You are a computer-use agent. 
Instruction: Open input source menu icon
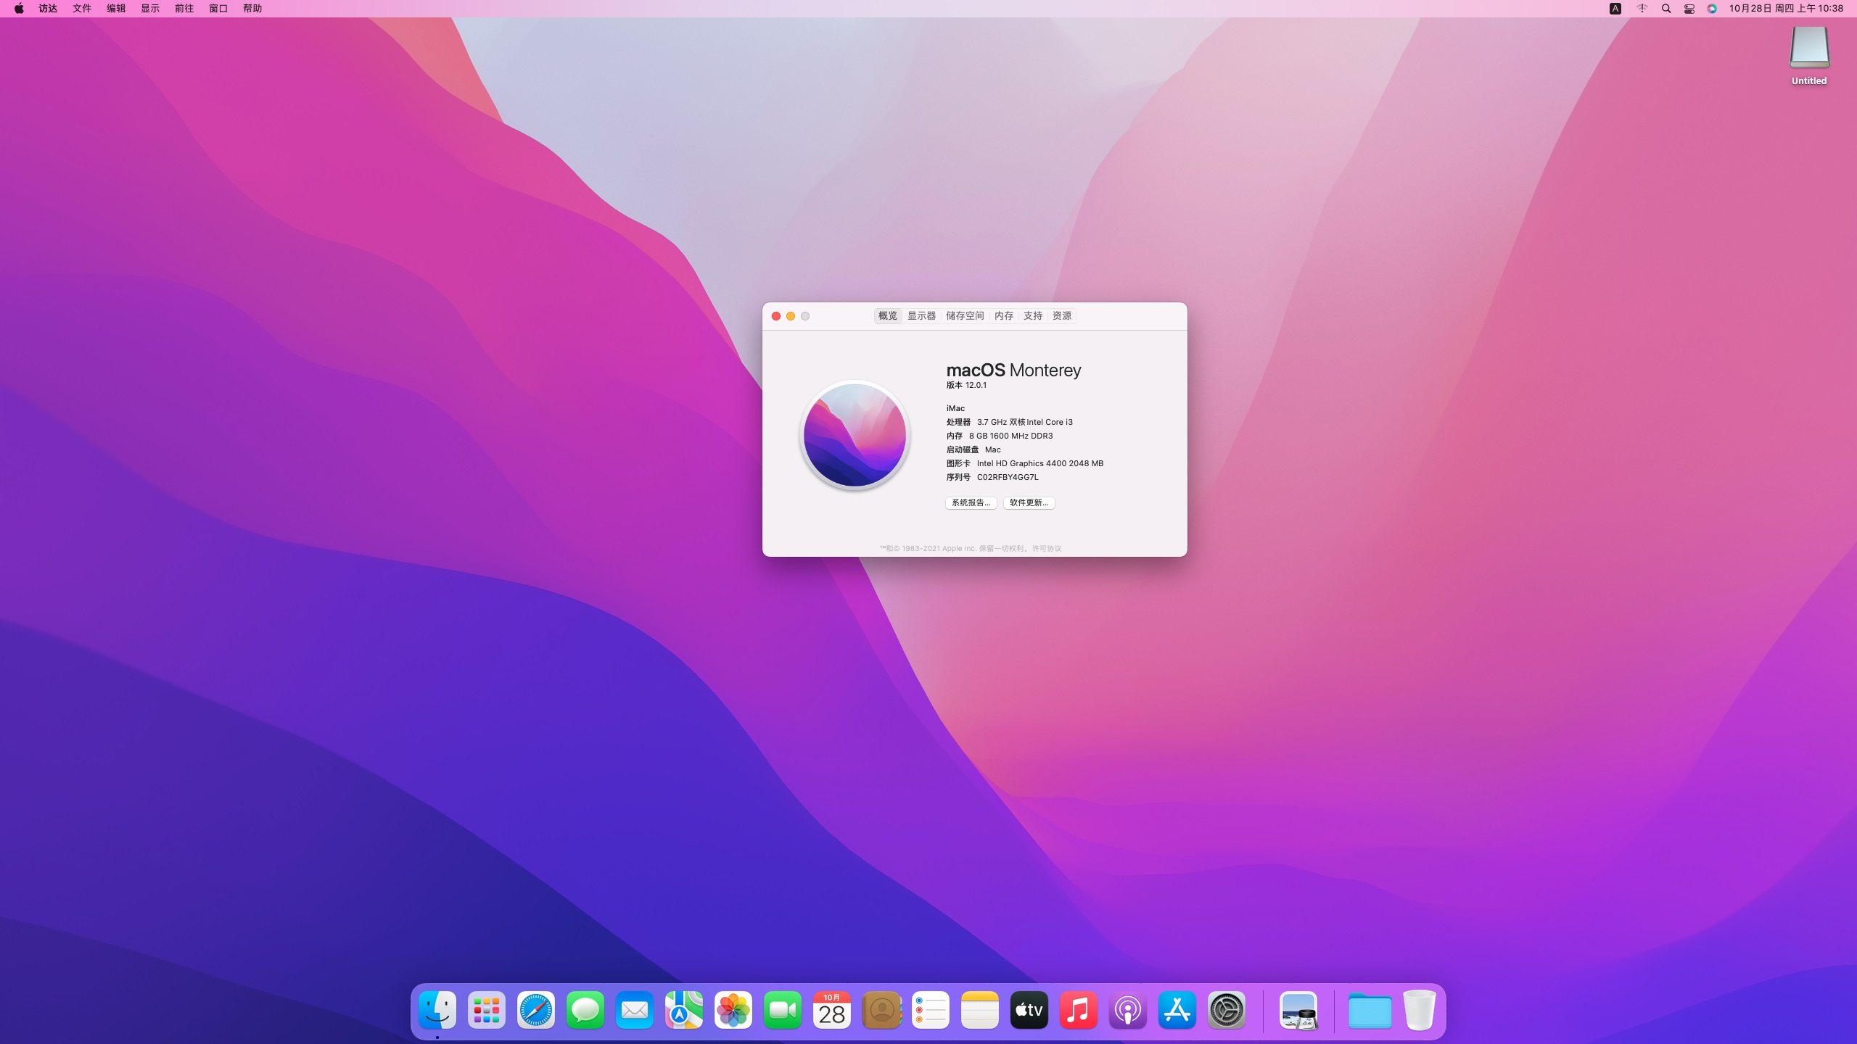tap(1615, 9)
